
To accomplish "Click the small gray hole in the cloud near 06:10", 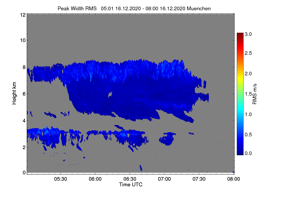I will (110, 95).
